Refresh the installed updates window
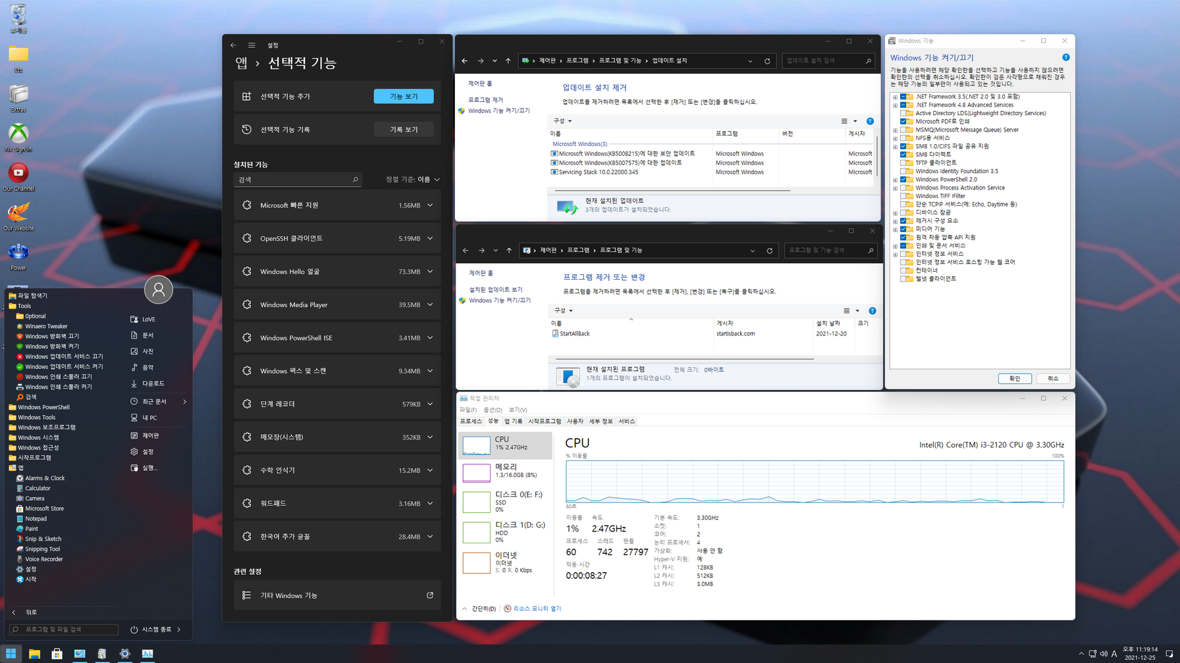1180x663 pixels. 767,61
